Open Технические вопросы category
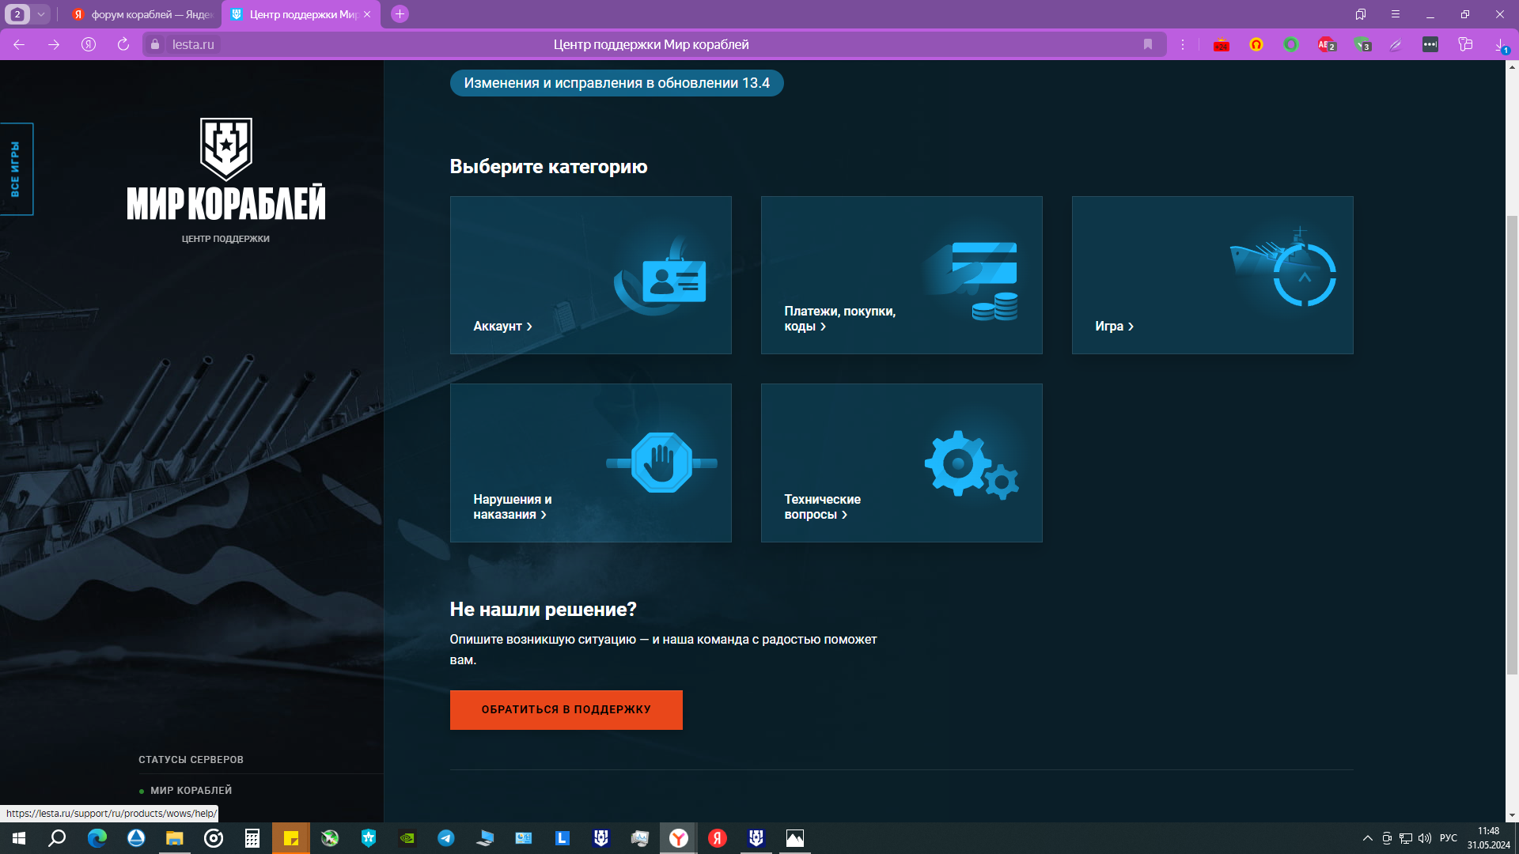 tap(901, 463)
